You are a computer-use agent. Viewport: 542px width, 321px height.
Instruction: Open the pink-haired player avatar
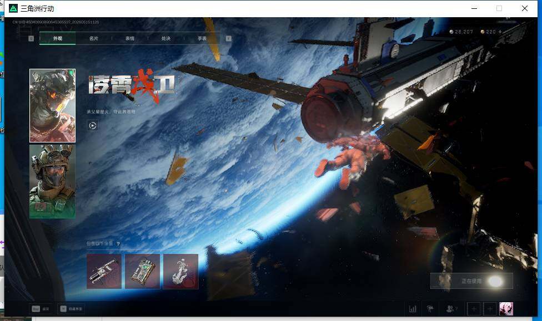pos(506,309)
